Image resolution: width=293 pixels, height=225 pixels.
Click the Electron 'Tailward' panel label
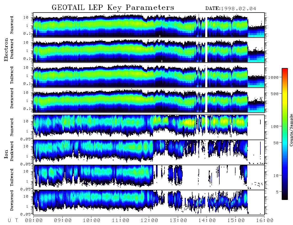(12, 75)
